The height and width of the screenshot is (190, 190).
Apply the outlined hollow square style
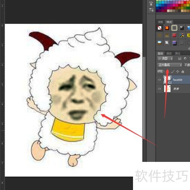(174, 28)
